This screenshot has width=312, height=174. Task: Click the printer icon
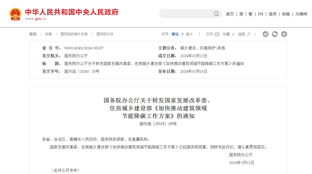point(217,34)
